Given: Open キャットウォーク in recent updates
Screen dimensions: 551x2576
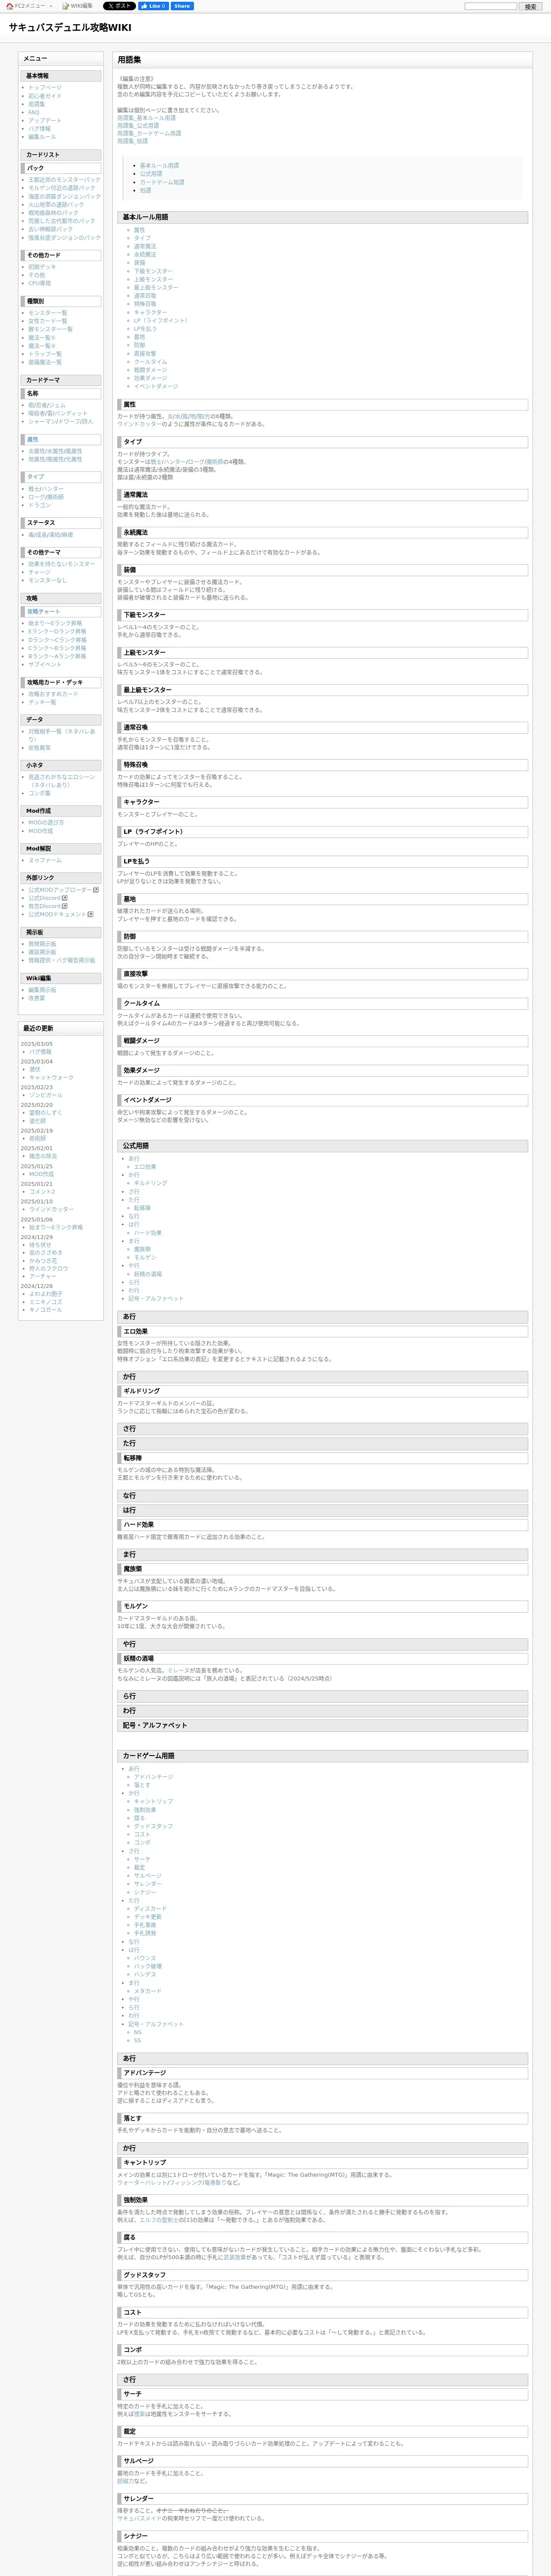Looking at the screenshot, I should 52,1078.
